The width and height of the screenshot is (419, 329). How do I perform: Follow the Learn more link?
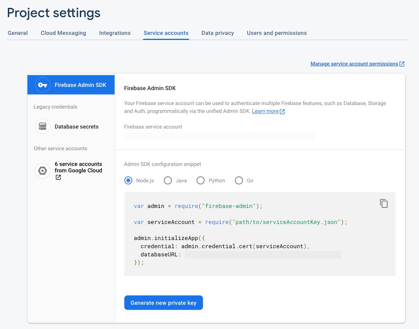tap(265, 111)
